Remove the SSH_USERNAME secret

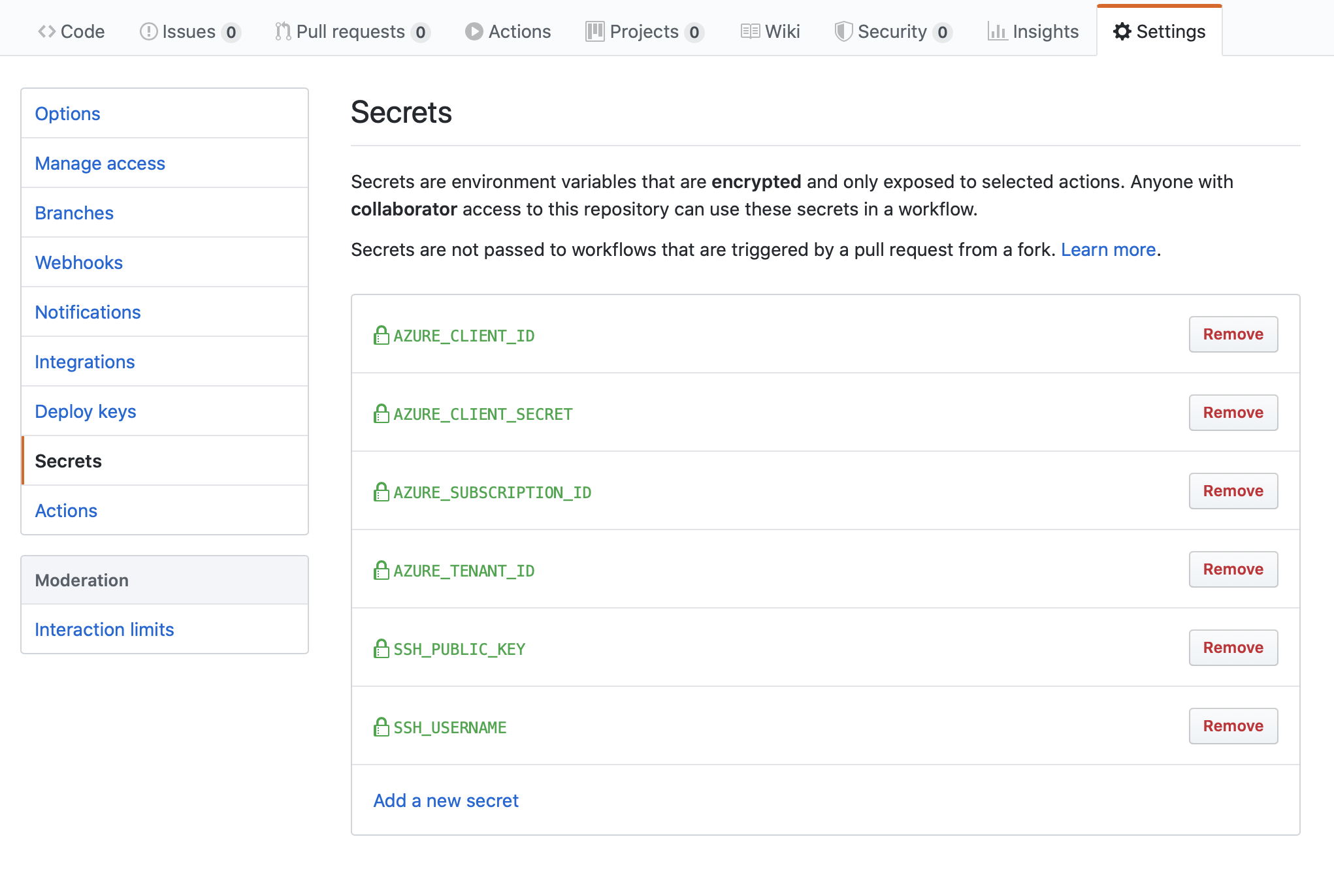click(1233, 726)
